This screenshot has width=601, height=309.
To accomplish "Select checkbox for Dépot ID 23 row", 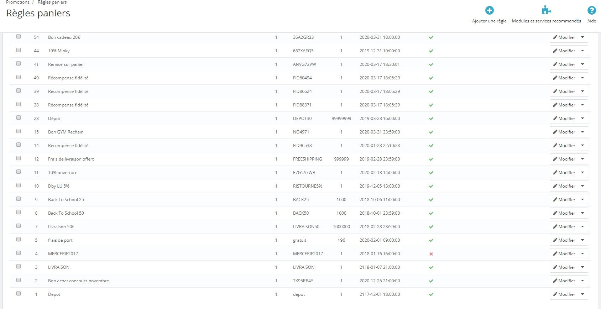I will 19,117.
